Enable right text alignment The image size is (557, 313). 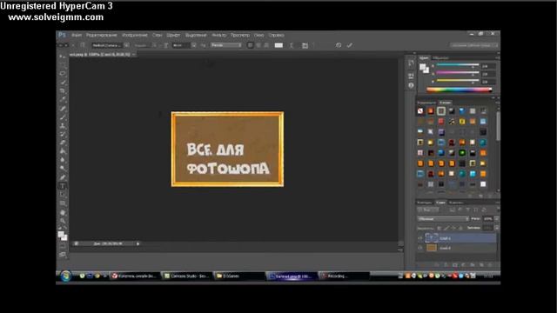pos(266,45)
